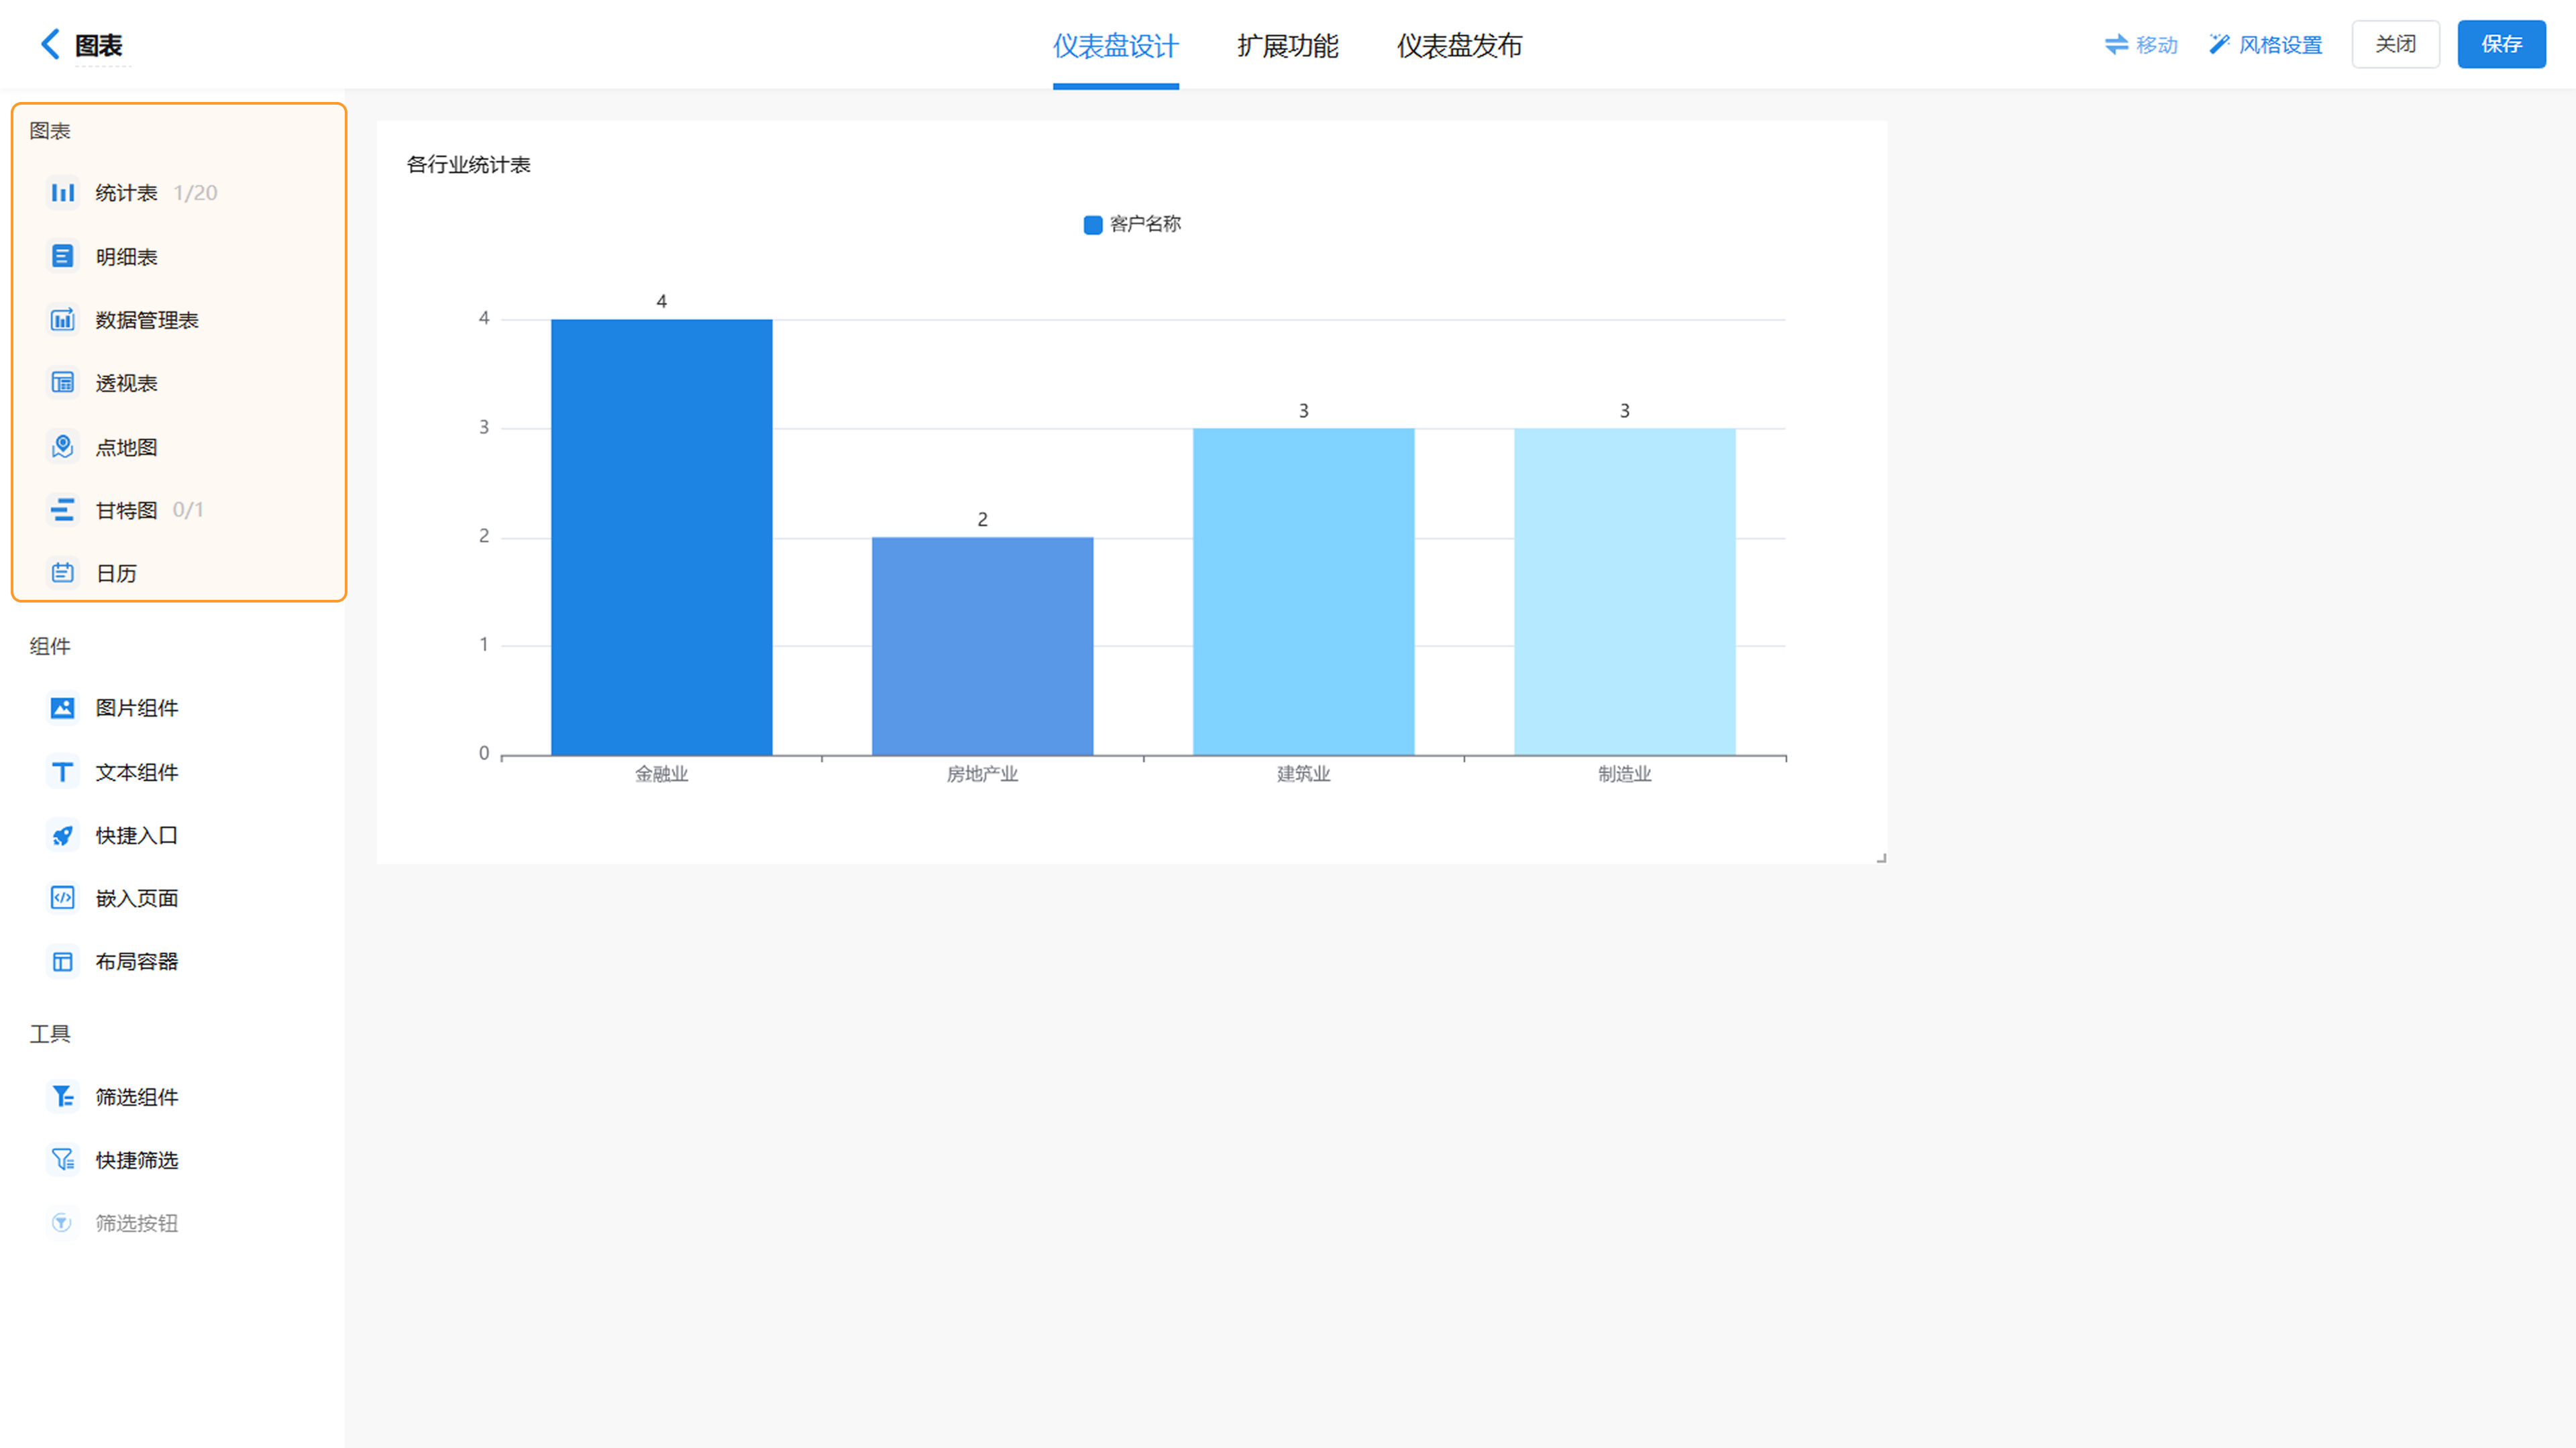Image resolution: width=2576 pixels, height=1448 pixels.
Task: Click the 筛选按钮 icon
Action: (x=62, y=1223)
